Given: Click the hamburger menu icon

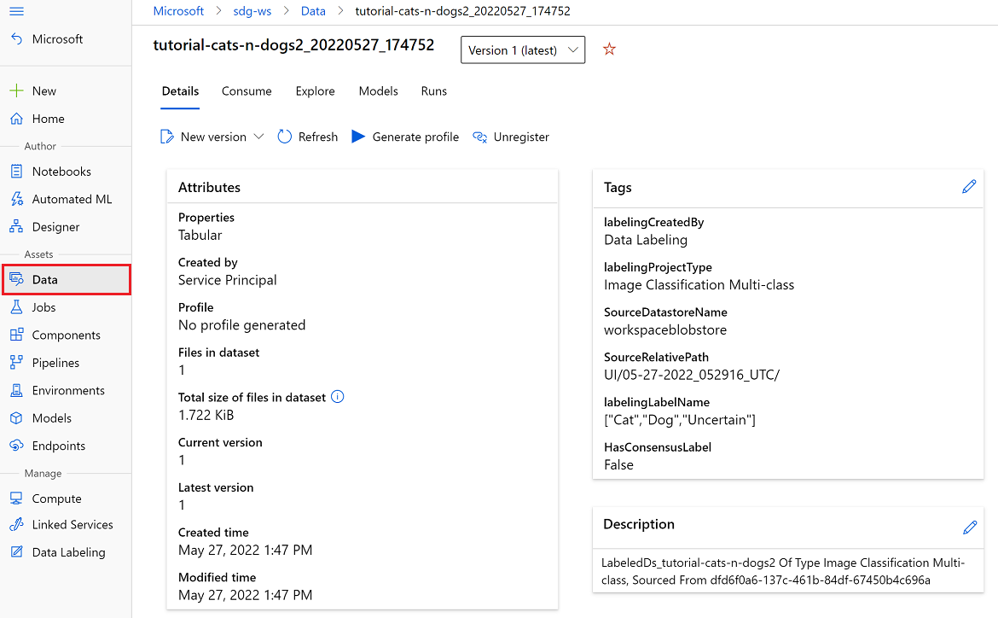Looking at the screenshot, I should click(x=16, y=11).
